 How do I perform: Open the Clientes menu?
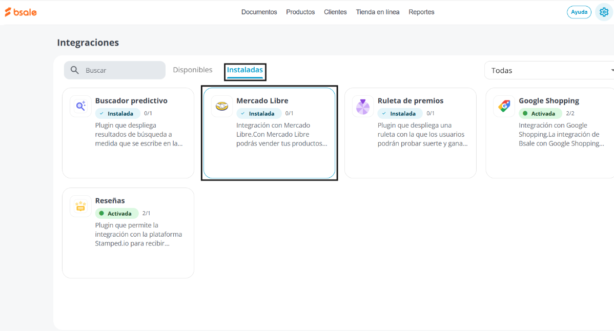tap(335, 12)
